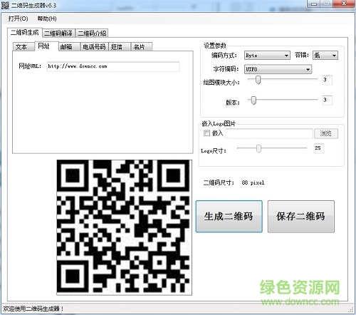Minimize the QR generator window
Image resolution: width=356 pixels, height=315 pixels.
pyautogui.click(x=314, y=4)
